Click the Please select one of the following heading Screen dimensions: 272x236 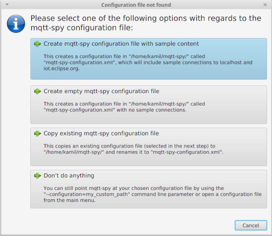click(x=146, y=23)
